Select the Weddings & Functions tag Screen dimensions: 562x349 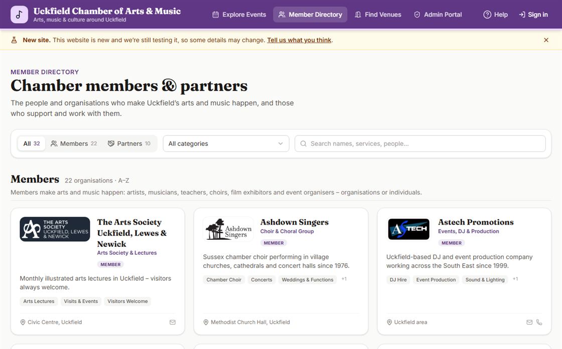(x=307, y=280)
